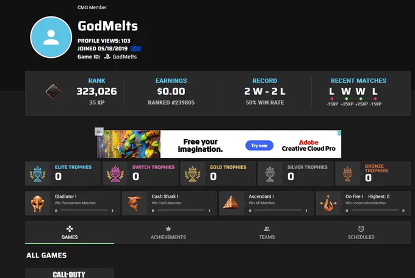
Task: Click the Ascendant I pyramid icon
Action: (231, 203)
